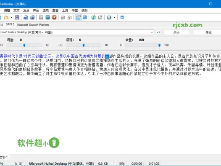Open the 发音 menu
This screenshot has width=221, height=166.
point(26,10)
